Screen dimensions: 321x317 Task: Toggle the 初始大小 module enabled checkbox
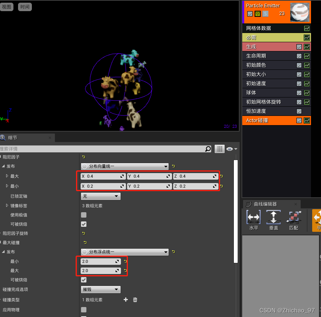point(299,74)
